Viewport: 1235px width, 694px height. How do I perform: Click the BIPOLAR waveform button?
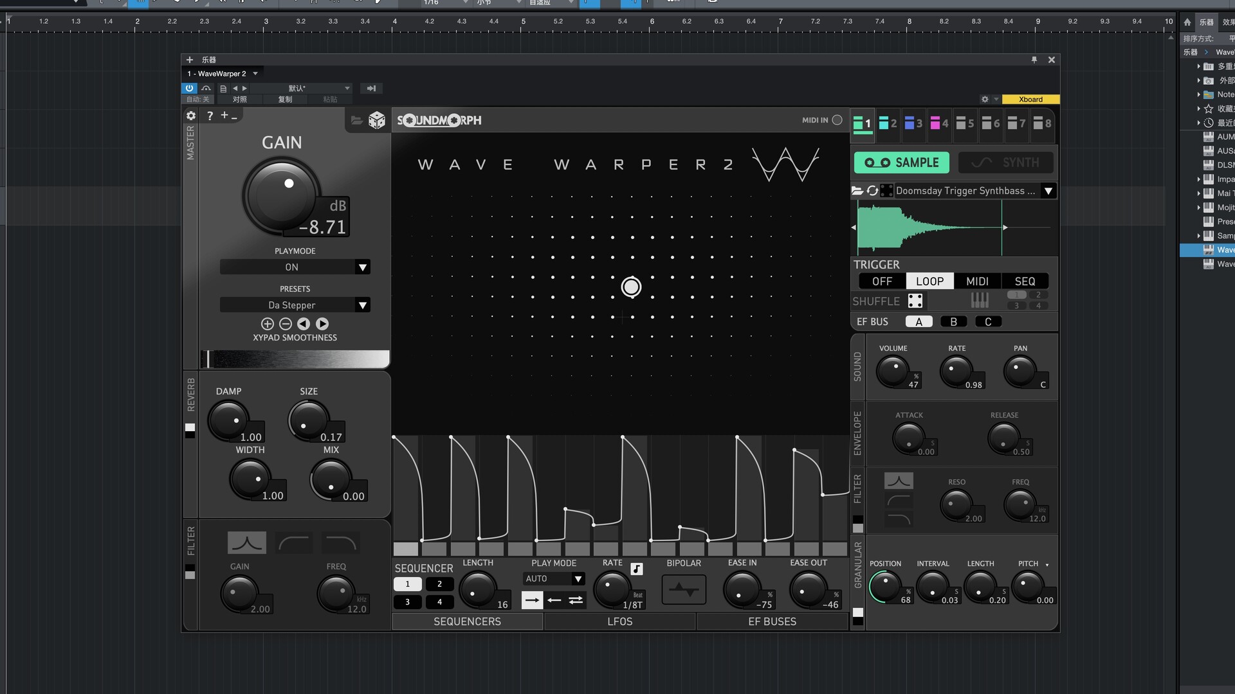pyautogui.click(x=684, y=589)
